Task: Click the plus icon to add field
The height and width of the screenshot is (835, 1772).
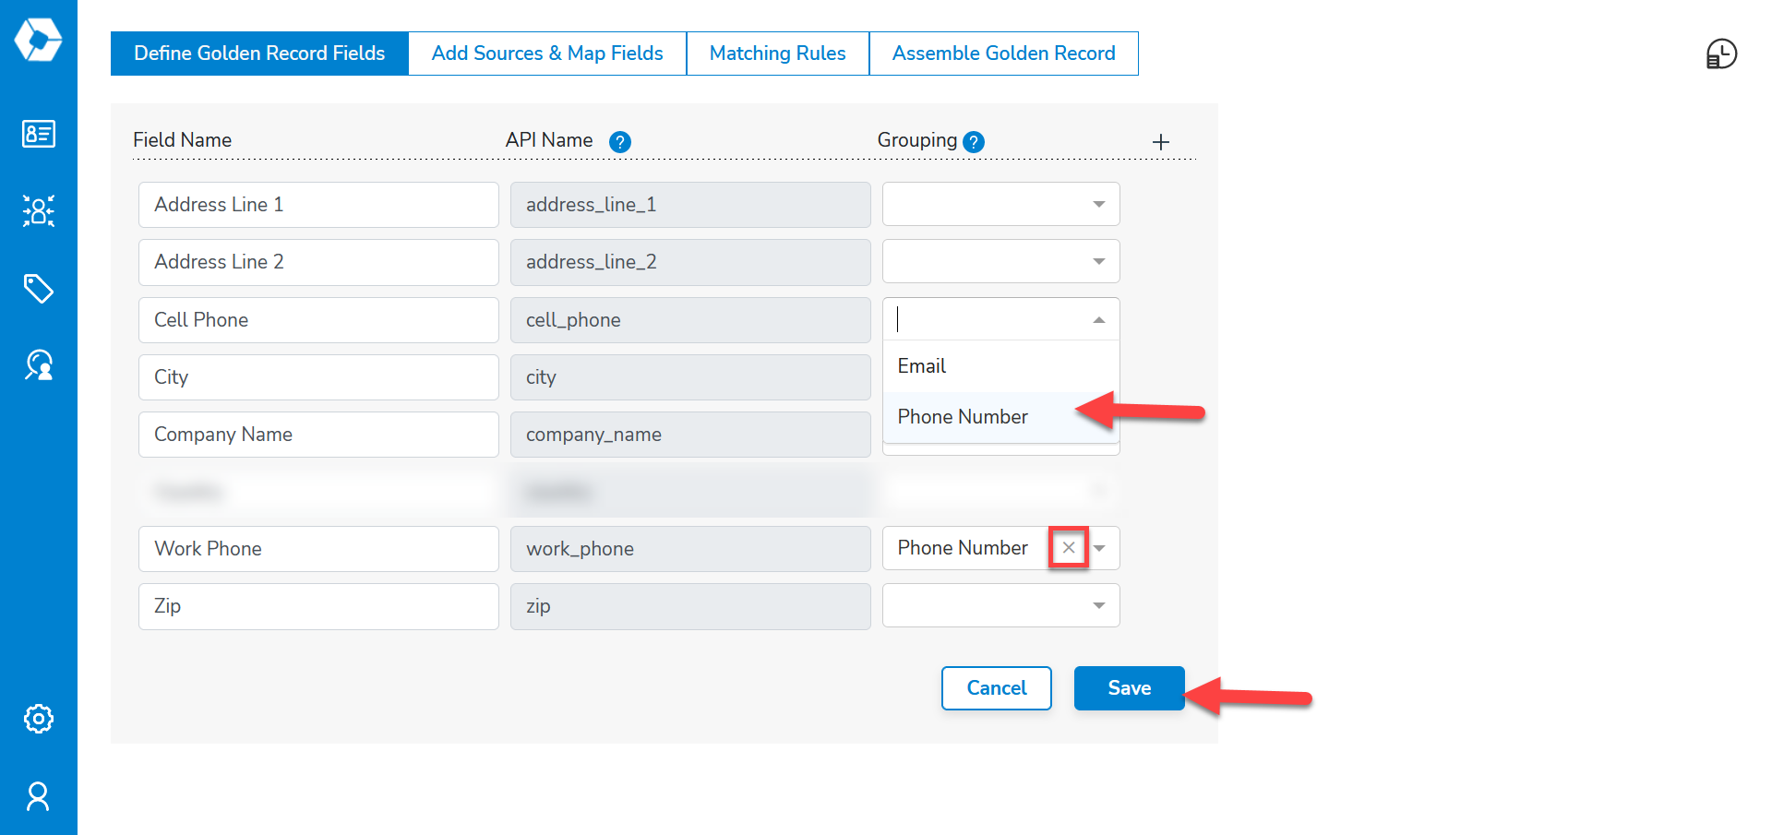Action: [1161, 142]
